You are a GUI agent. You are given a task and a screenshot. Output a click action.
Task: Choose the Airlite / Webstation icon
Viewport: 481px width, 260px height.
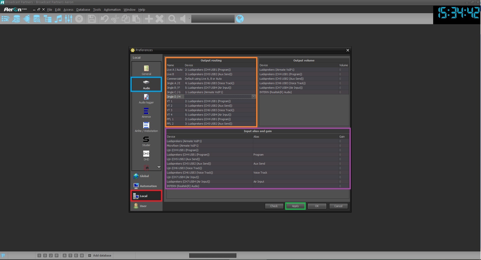coord(146,127)
